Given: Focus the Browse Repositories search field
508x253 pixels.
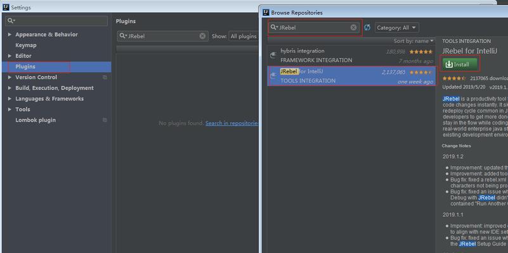Looking at the screenshot, I should (315, 27).
